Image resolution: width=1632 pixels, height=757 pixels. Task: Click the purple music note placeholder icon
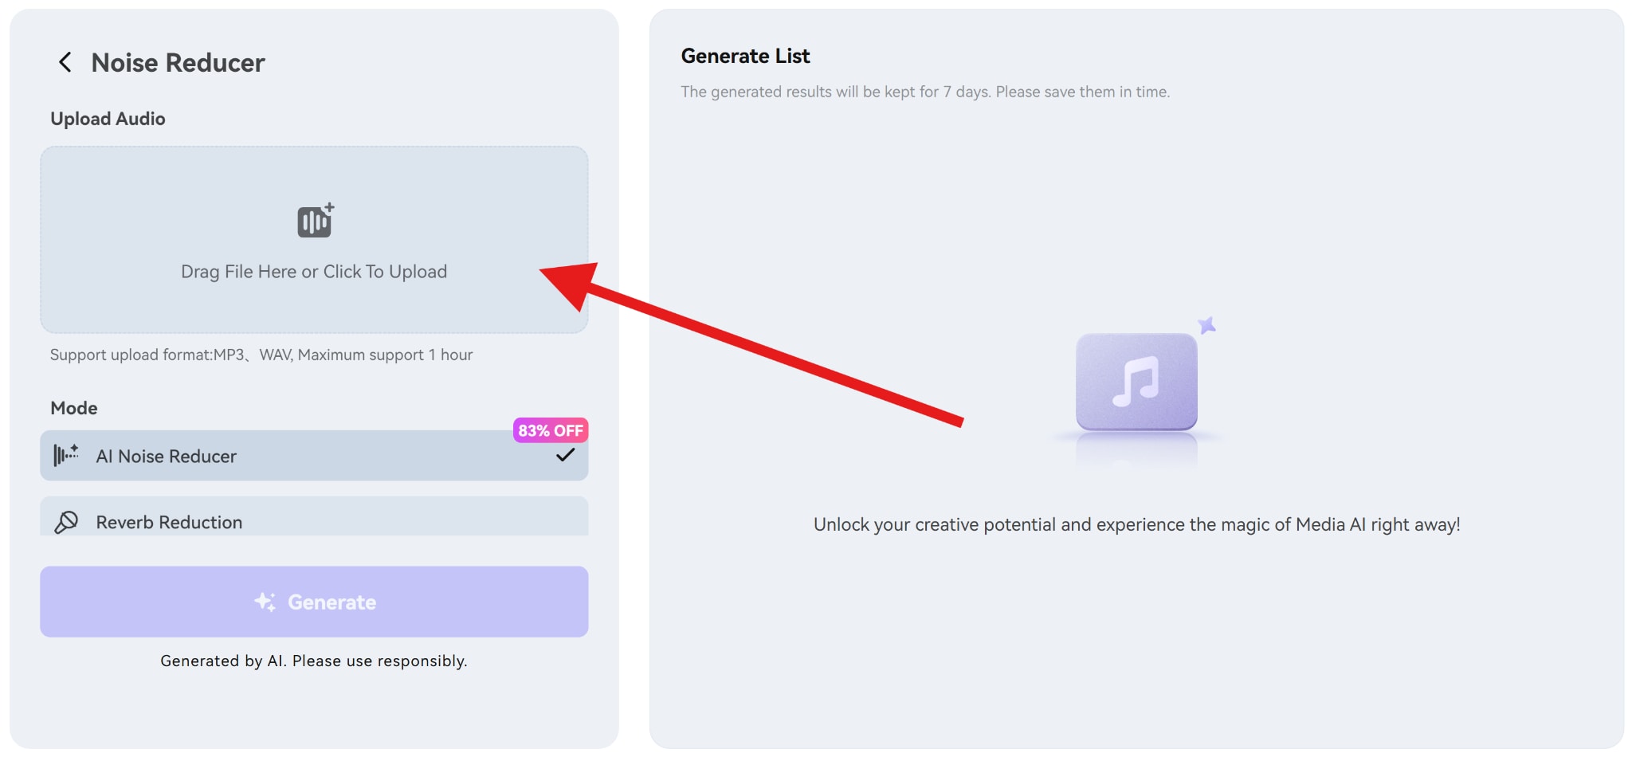point(1136,382)
